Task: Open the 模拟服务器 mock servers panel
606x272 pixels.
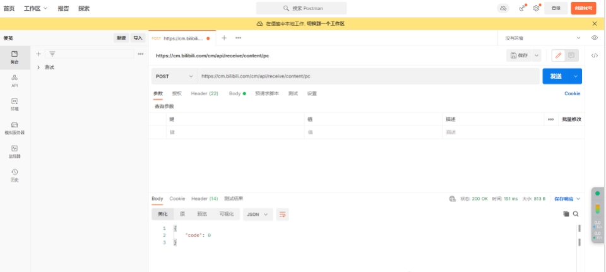Action: pos(15,128)
